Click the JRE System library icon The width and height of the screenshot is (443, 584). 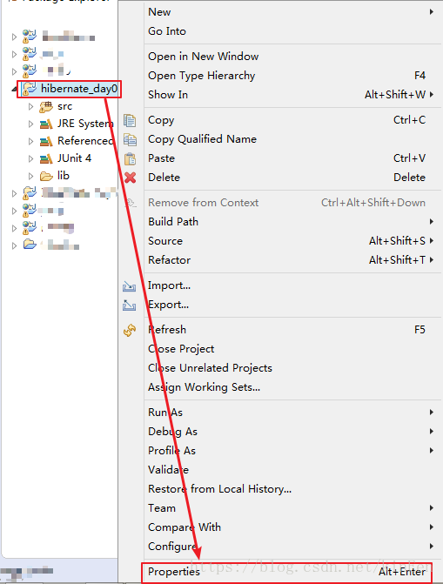pos(46,124)
